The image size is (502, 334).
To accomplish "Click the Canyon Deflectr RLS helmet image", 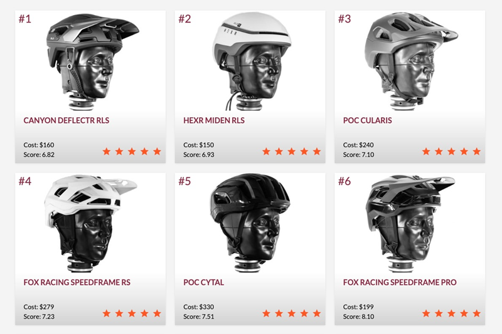I will tap(92, 61).
